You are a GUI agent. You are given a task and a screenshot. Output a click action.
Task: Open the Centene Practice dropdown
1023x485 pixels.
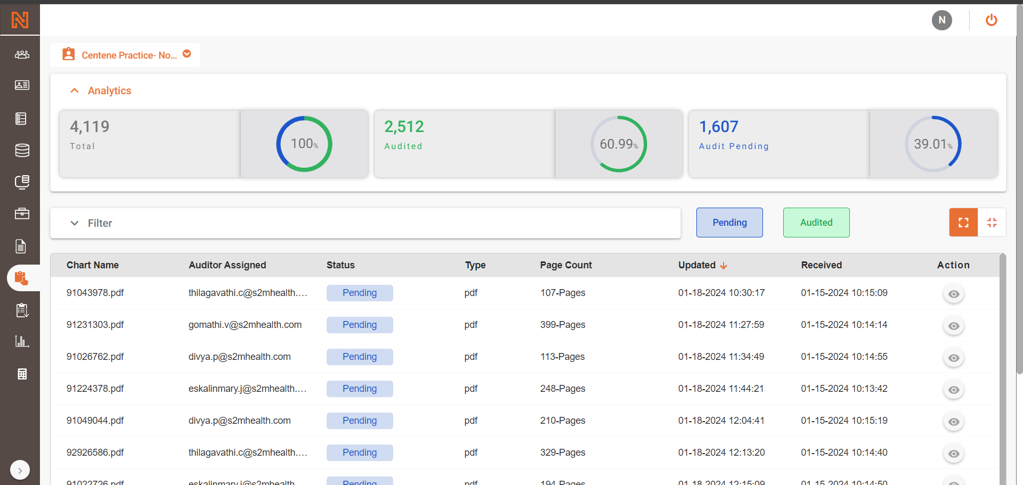pyautogui.click(x=125, y=55)
